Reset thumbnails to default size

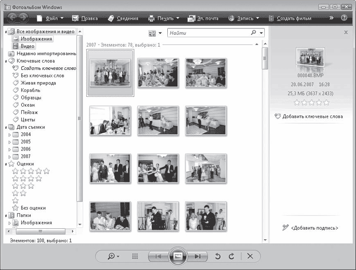135,256
